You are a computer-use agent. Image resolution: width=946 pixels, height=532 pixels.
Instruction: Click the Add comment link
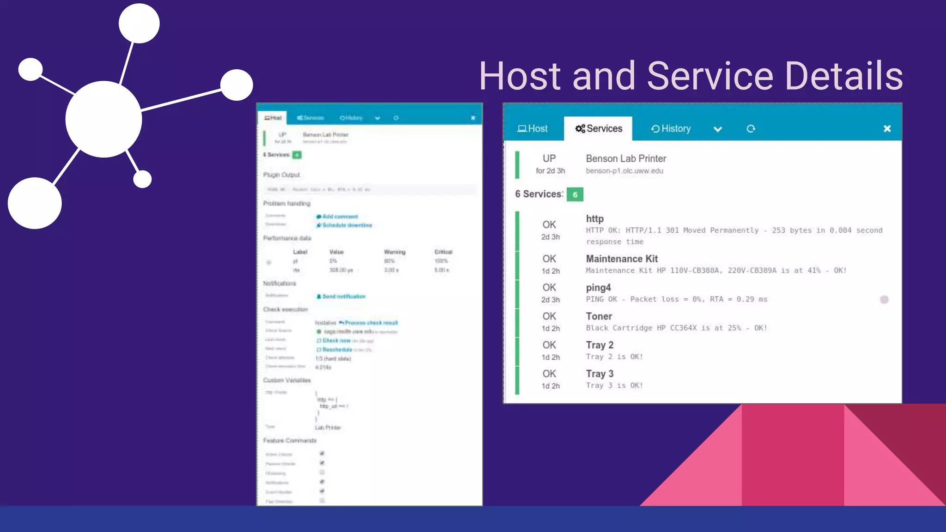tap(337, 217)
